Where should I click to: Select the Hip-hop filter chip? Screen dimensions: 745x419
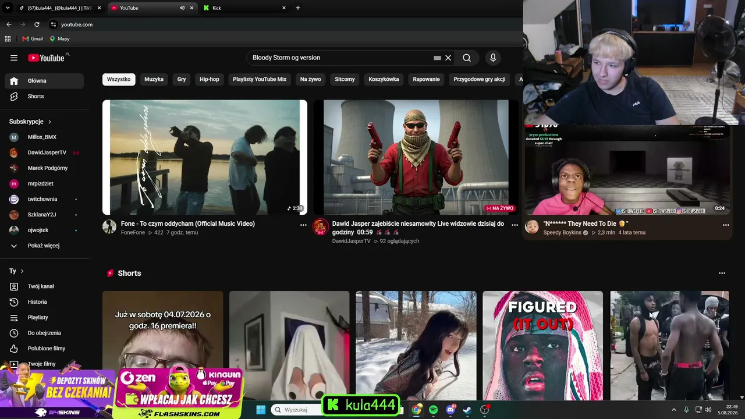[x=210, y=79]
